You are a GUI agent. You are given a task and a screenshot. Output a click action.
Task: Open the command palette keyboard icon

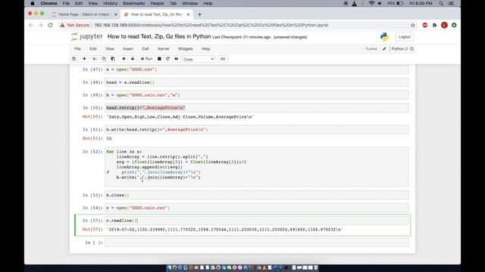pyautogui.click(x=223, y=59)
